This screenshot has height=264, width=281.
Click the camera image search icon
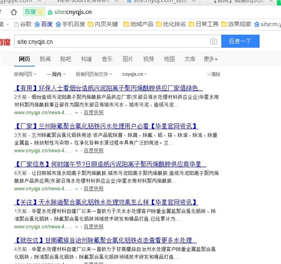(213, 41)
